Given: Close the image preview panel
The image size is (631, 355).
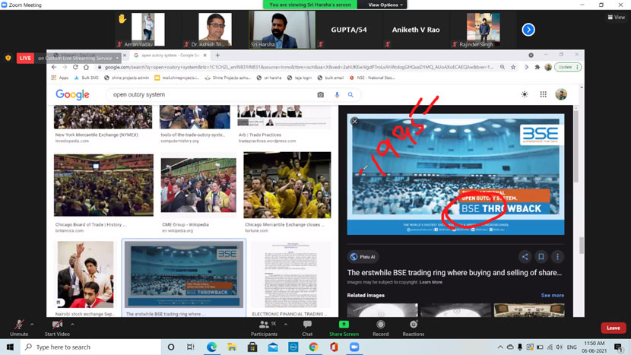Looking at the screenshot, I should pyautogui.click(x=354, y=122).
